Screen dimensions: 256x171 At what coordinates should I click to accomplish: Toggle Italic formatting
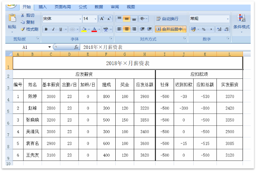click(x=53, y=29)
